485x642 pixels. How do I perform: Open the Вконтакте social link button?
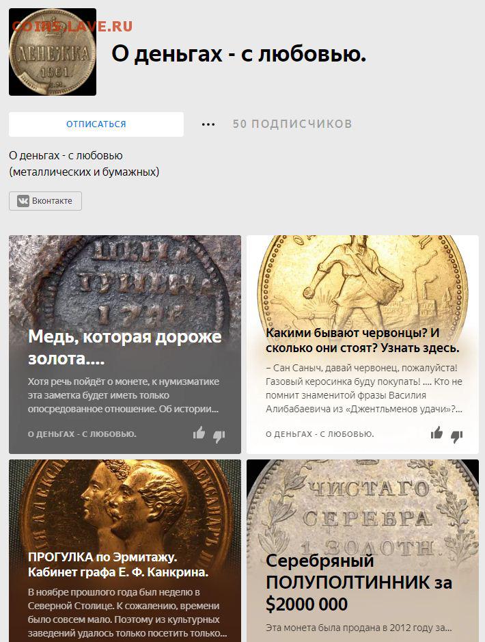tap(45, 201)
